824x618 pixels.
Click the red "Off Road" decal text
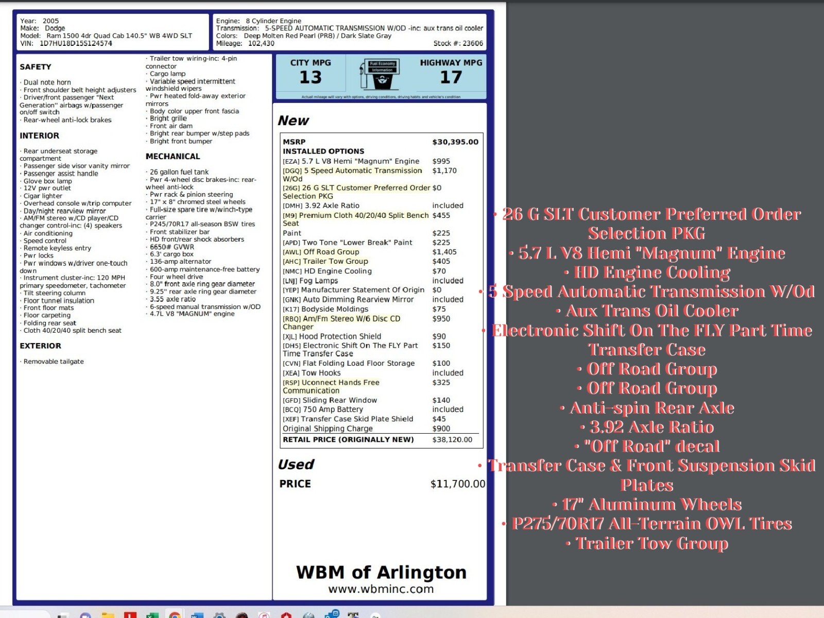point(647,446)
